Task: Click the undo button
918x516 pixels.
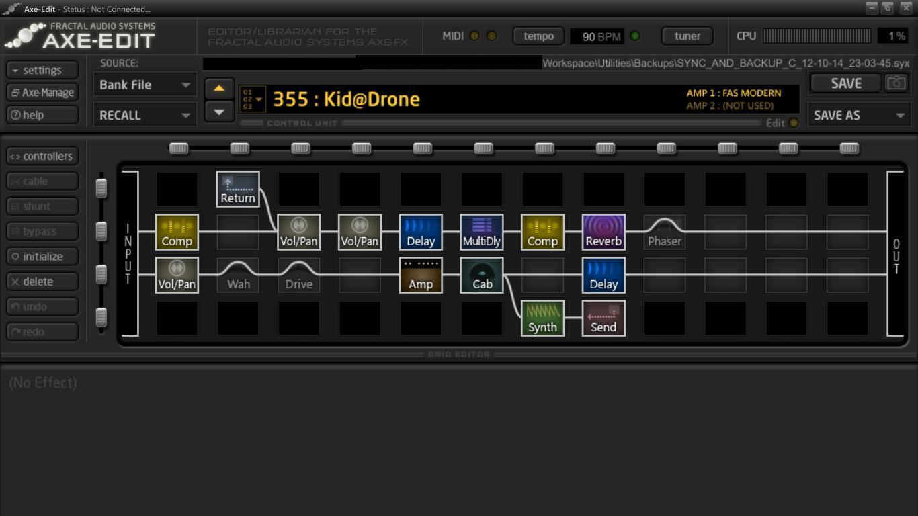Action: [42, 306]
